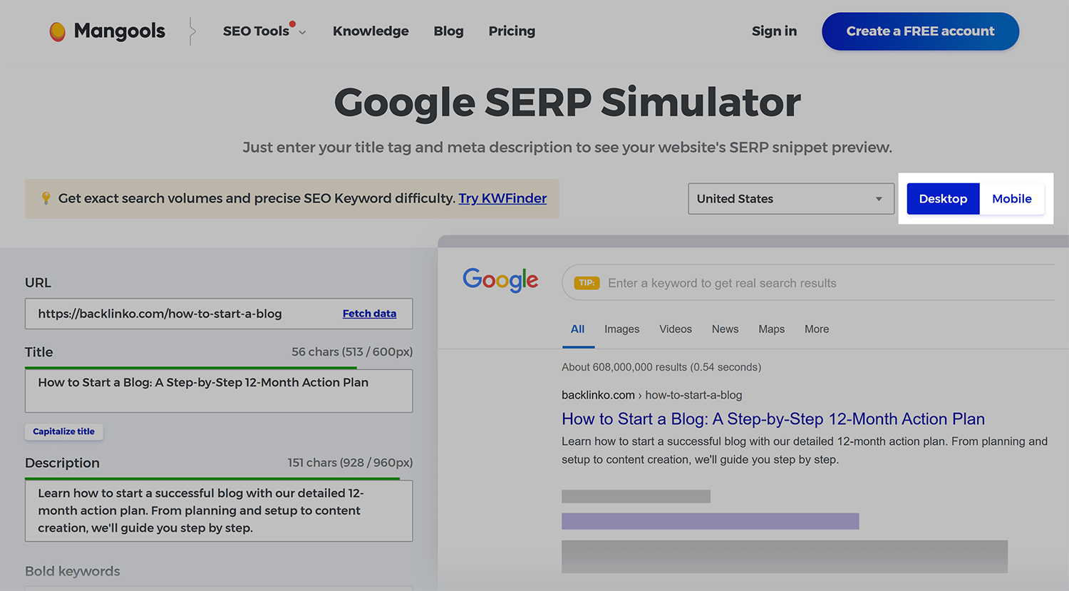Viewport: 1069px width, 591px height.
Task: Click the Google logo in preview
Action: click(x=500, y=280)
